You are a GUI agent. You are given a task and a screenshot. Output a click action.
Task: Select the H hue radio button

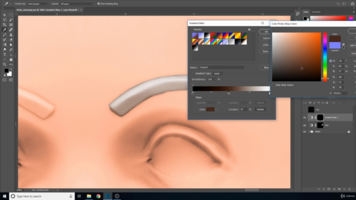(x=330, y=61)
